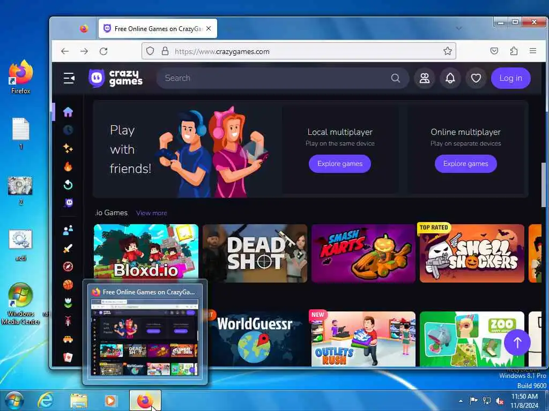The width and height of the screenshot is (549, 411).
Task: Click the search magnifier icon
Action: (x=395, y=78)
